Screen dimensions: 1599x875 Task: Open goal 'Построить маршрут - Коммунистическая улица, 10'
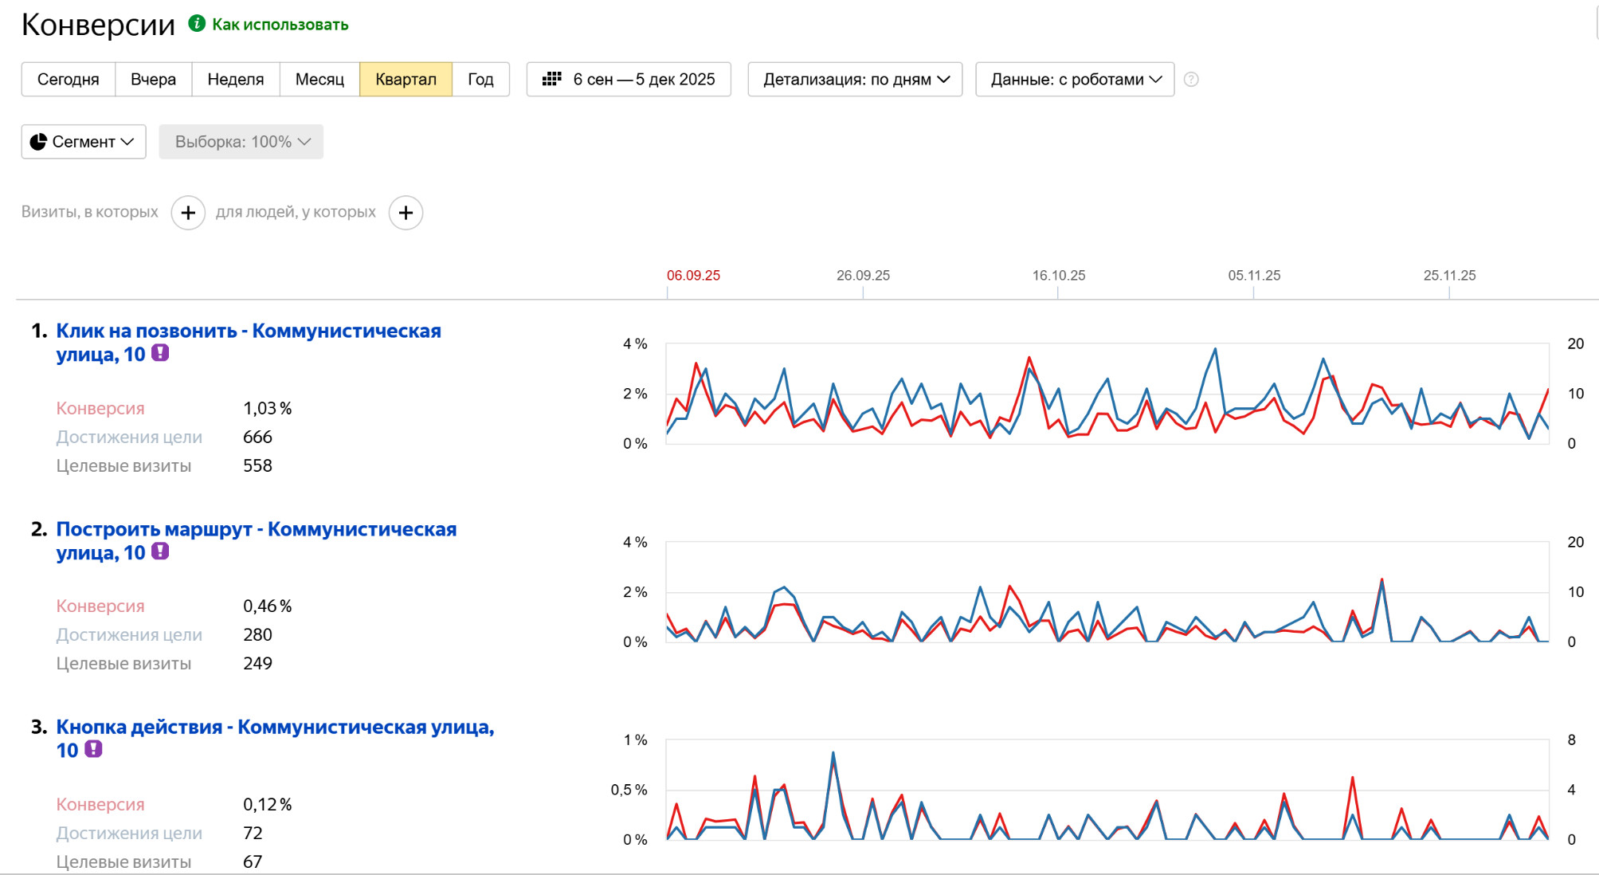coord(257,540)
